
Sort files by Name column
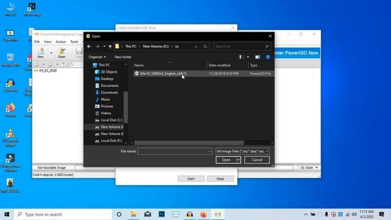click(x=139, y=65)
